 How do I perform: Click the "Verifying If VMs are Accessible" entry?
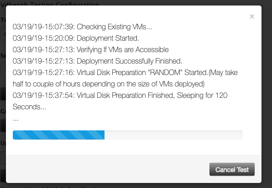point(90,49)
